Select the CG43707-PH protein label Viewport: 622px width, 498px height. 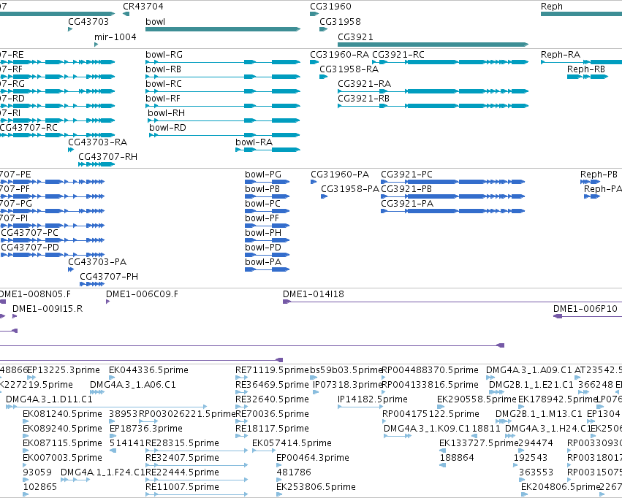[x=109, y=277]
